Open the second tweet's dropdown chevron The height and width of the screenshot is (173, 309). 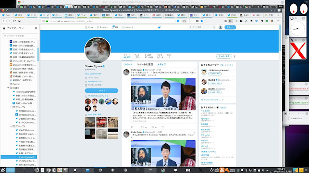pyautogui.click(x=195, y=132)
